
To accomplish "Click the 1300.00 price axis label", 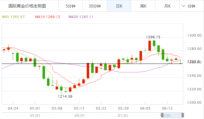I will tap(194, 36).
